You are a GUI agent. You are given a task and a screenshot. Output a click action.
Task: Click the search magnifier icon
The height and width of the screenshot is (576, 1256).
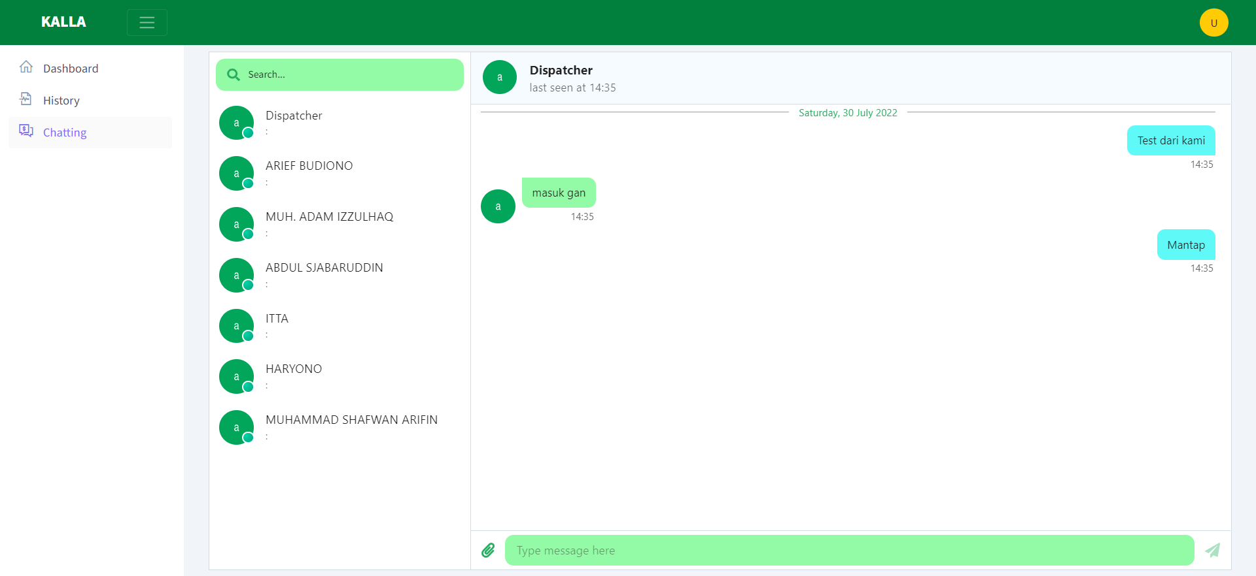click(234, 74)
